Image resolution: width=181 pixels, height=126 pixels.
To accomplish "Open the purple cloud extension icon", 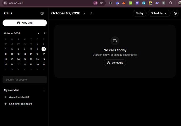I will click(157, 3).
